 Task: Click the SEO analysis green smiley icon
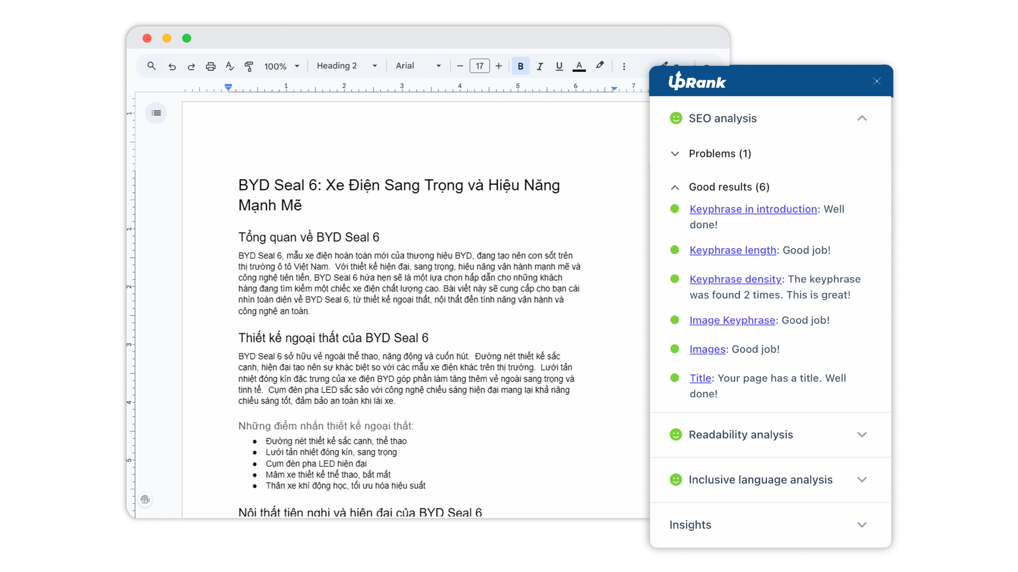[x=676, y=118]
